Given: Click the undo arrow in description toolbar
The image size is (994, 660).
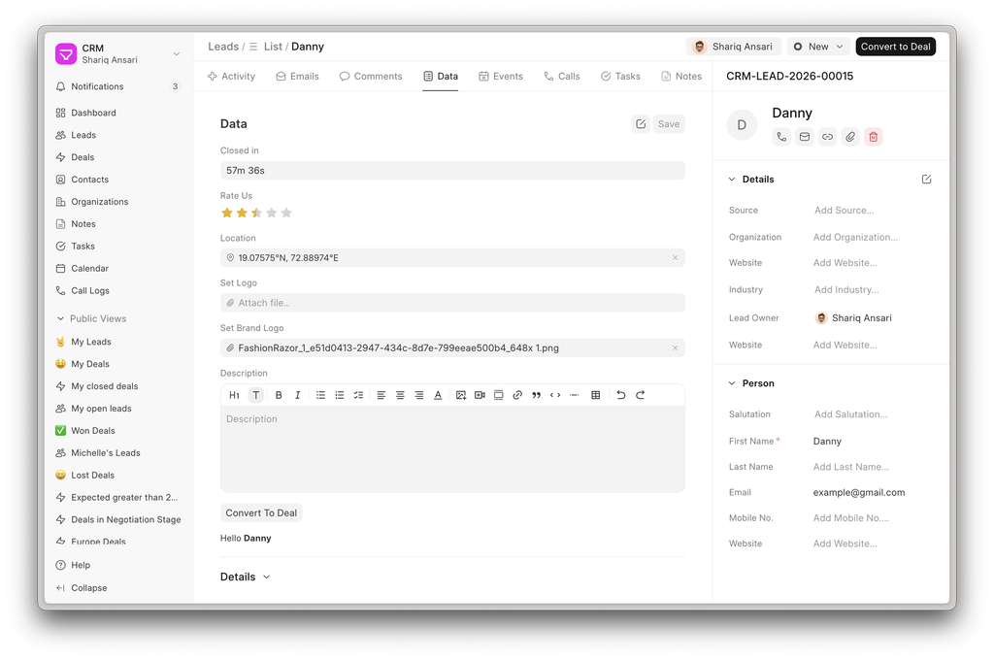Looking at the screenshot, I should coord(621,395).
